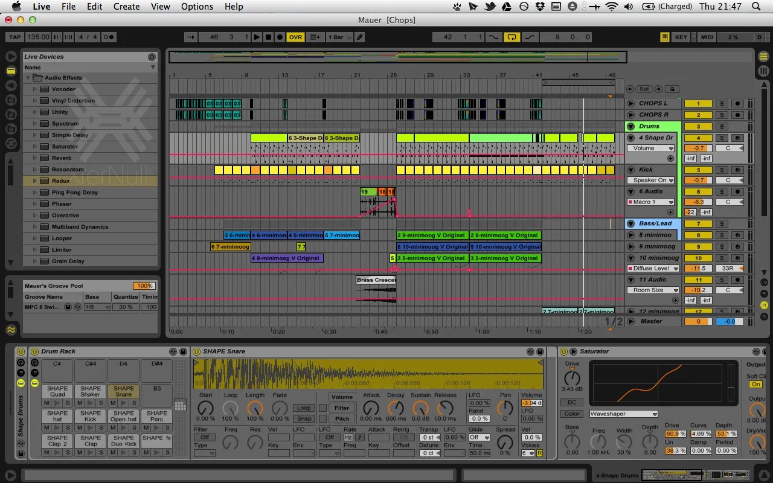Toggle the groove pool wave icon
The width and height of the screenshot is (773, 483).
tap(11, 330)
